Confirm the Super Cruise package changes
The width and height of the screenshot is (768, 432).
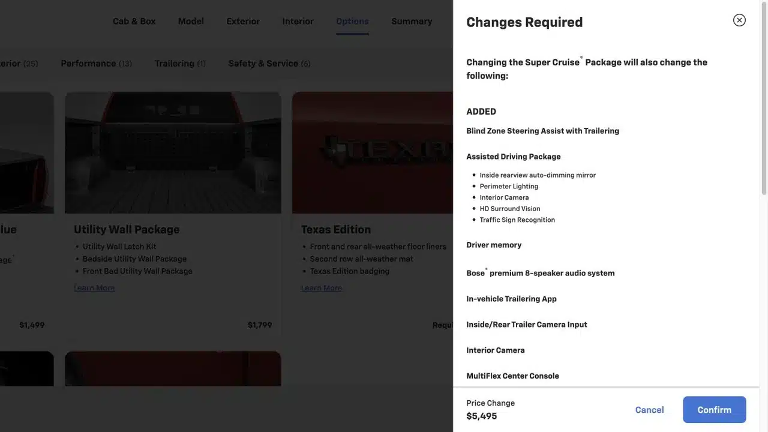click(715, 410)
